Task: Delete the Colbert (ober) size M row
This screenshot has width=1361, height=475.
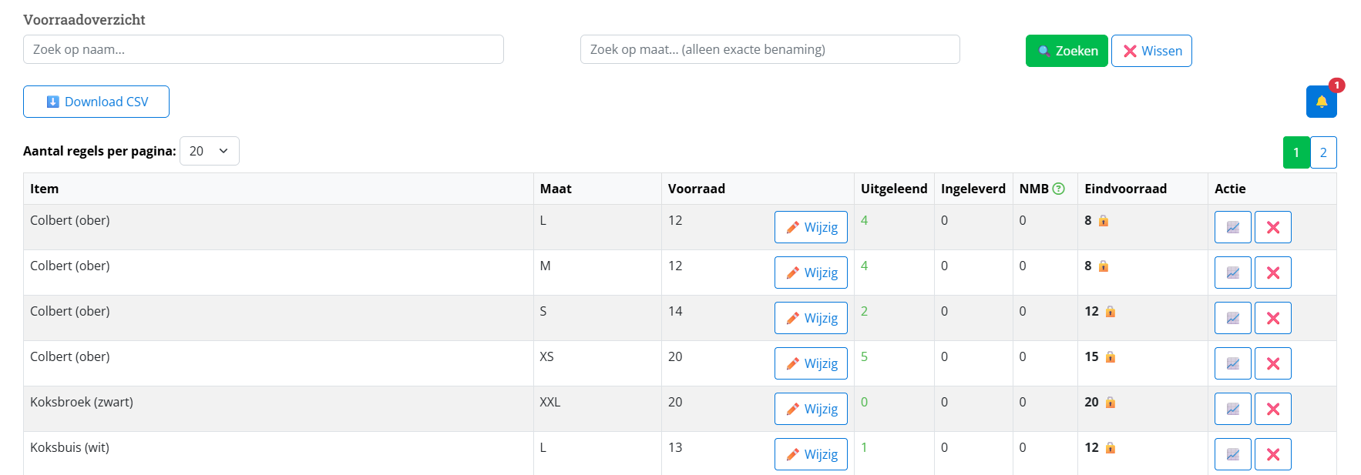Action: tap(1272, 273)
